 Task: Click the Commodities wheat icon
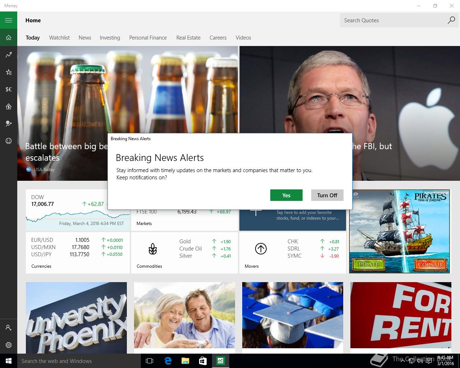153,249
